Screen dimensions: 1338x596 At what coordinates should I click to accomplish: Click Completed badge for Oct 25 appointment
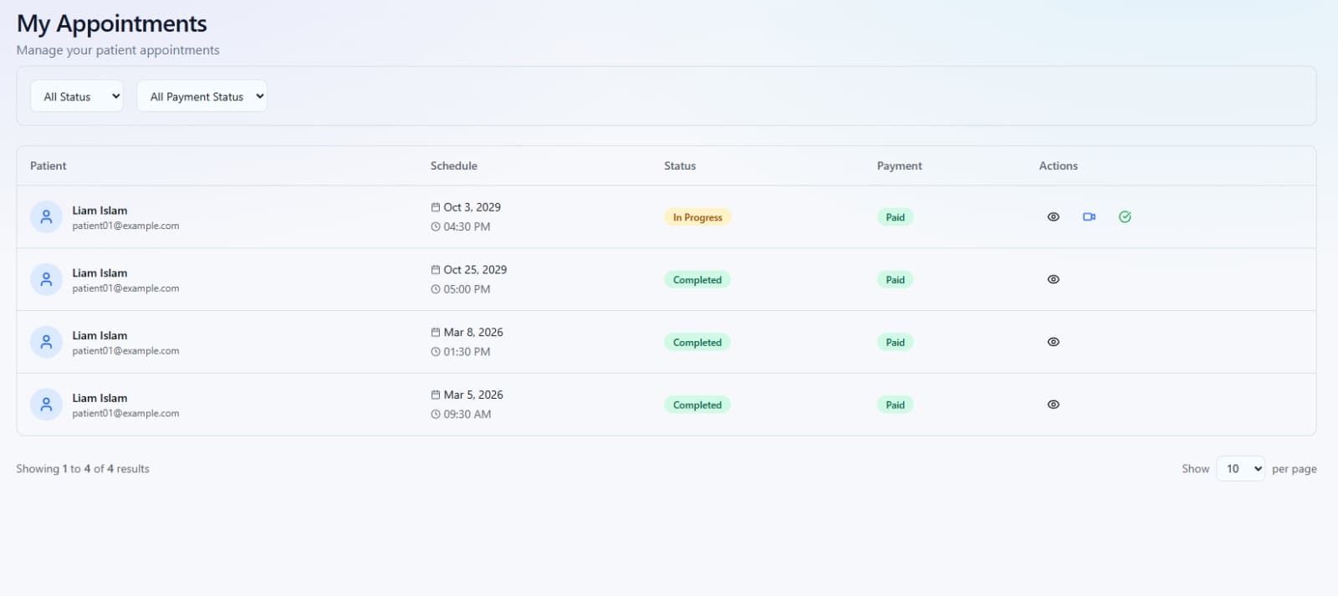point(697,280)
